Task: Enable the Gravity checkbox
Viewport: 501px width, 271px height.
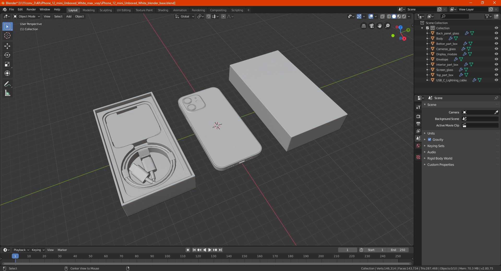Action: point(430,140)
